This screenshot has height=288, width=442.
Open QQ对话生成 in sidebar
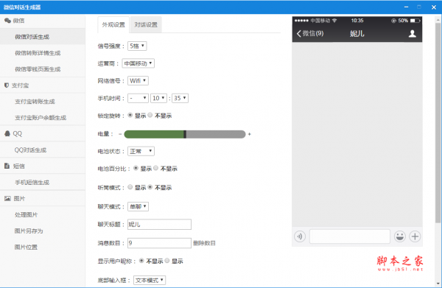pyautogui.click(x=43, y=150)
